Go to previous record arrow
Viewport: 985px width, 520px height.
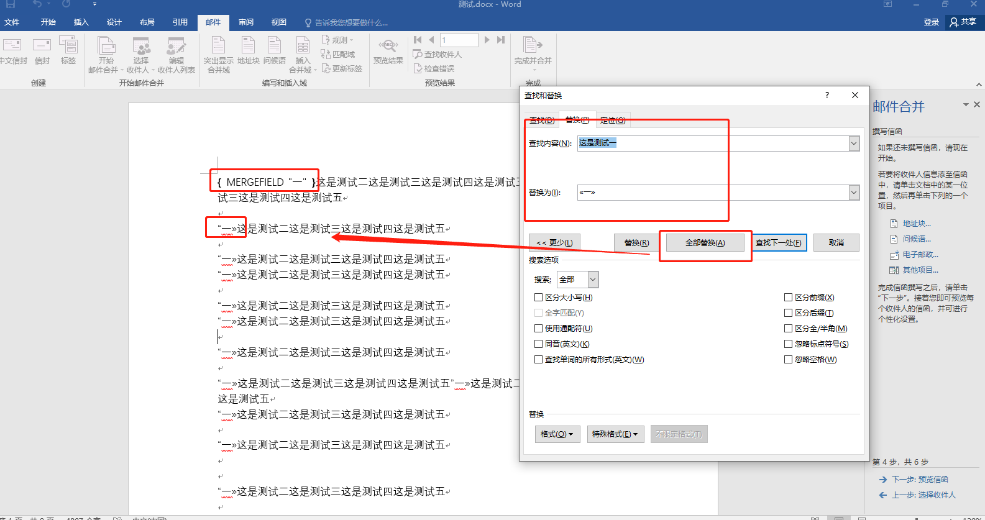point(431,40)
